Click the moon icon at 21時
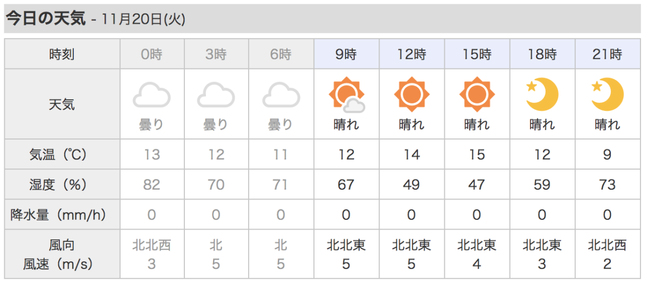 607,95
